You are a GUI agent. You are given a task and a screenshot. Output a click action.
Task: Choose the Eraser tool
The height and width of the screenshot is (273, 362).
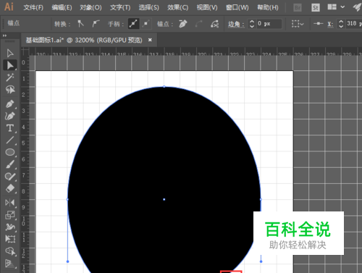[10, 188]
